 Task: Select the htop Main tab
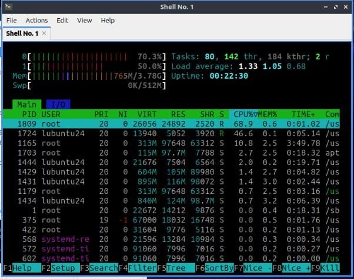point(26,104)
